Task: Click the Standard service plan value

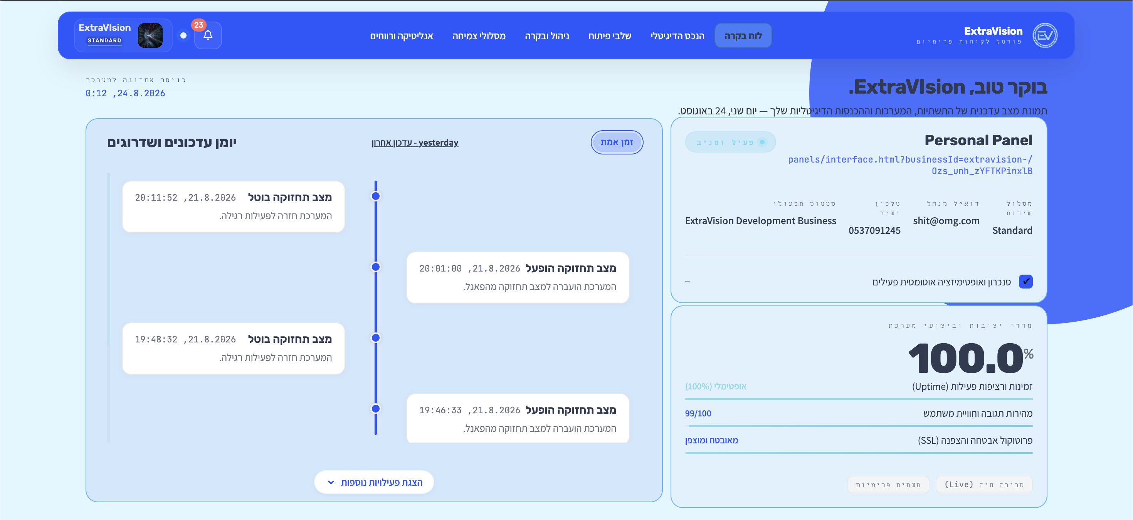Action: click(x=1012, y=230)
